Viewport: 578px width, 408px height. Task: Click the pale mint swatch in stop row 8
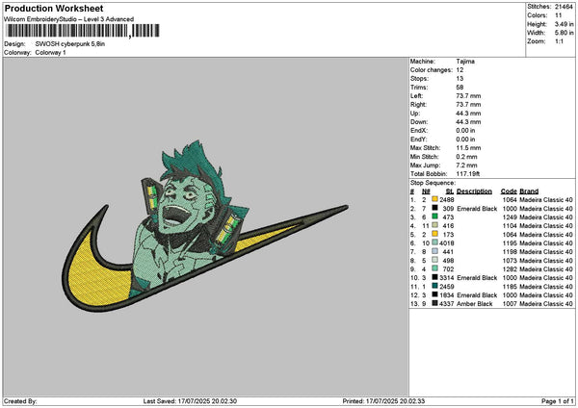(x=435, y=260)
